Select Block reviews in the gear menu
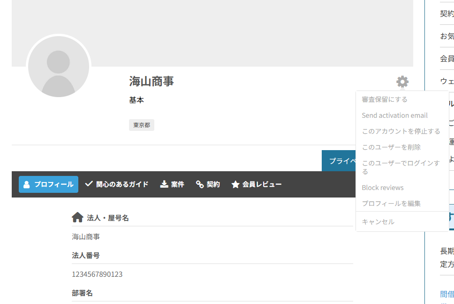This screenshot has height=304, width=454. pyautogui.click(x=383, y=188)
